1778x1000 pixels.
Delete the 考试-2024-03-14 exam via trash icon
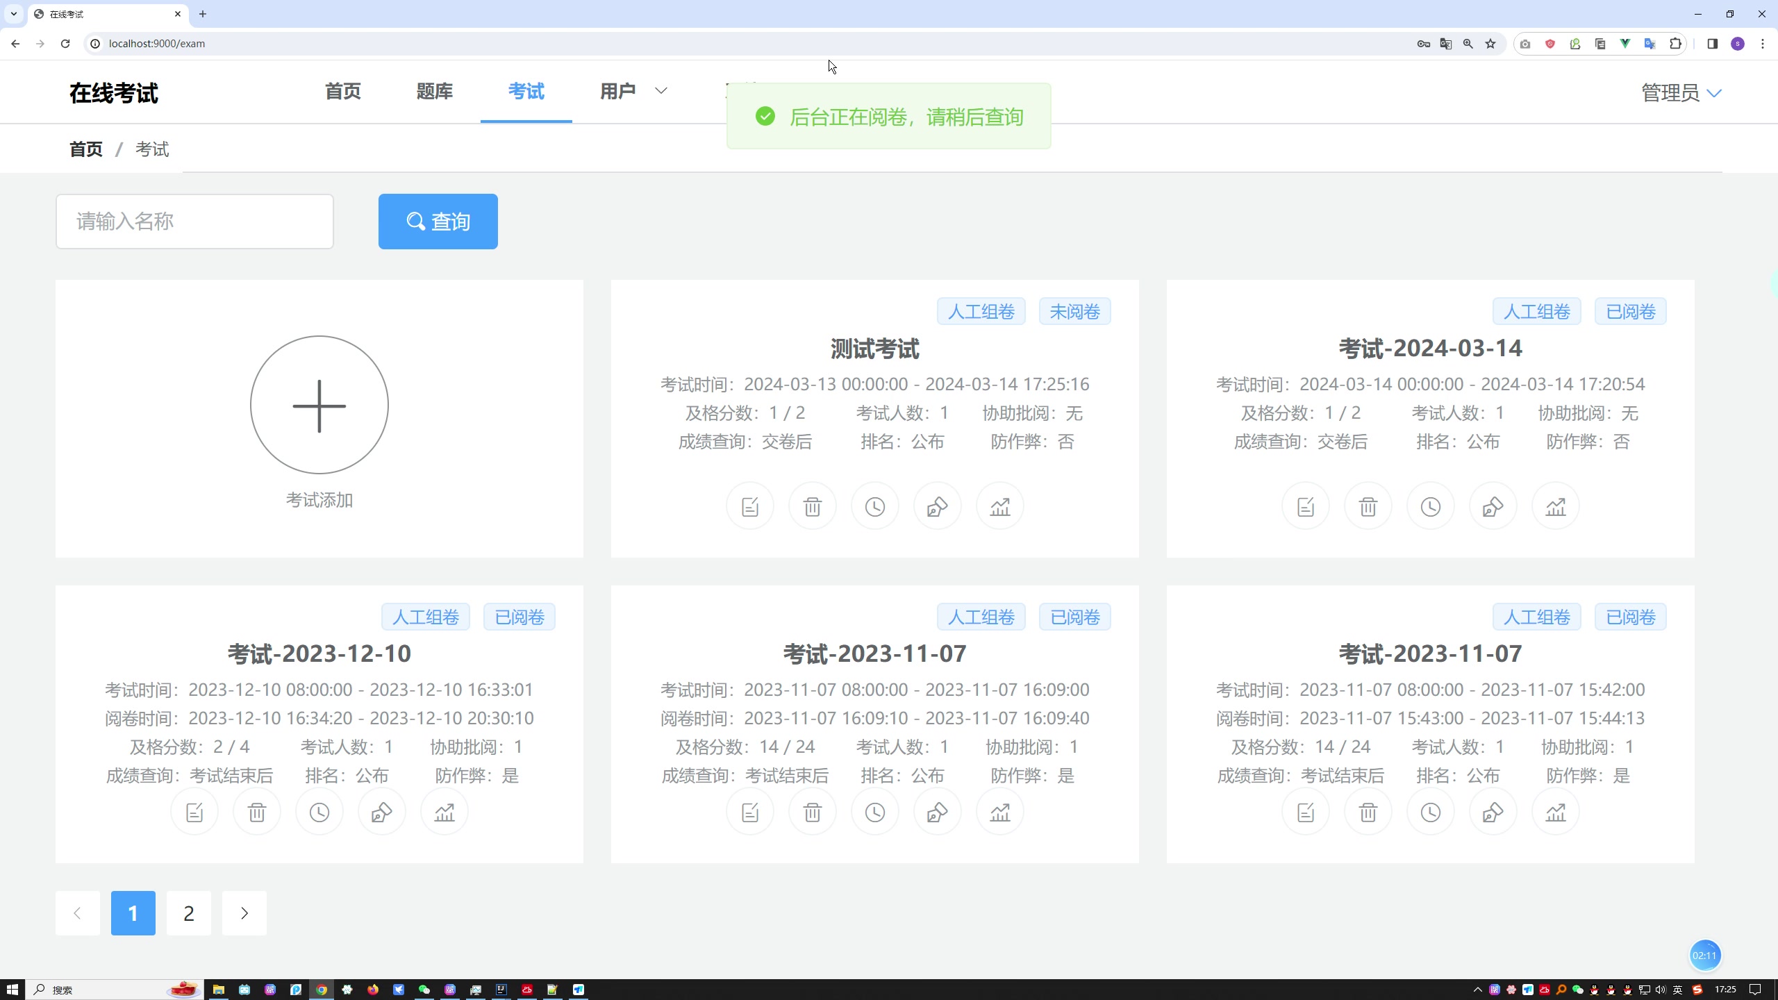(1368, 506)
